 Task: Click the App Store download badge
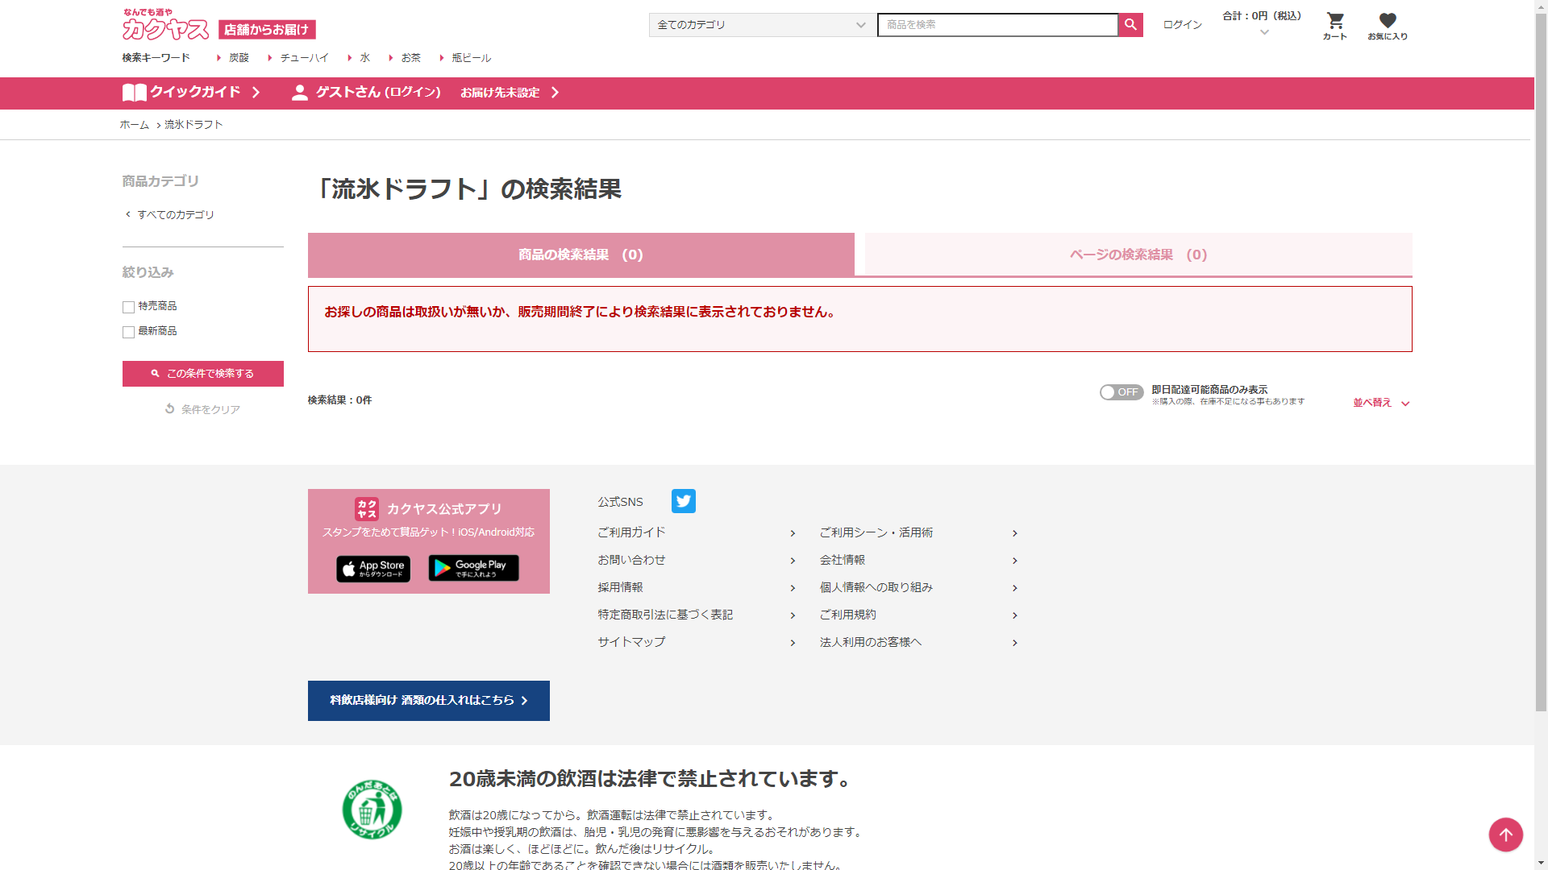coord(373,569)
